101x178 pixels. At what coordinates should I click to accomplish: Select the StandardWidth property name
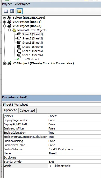point(26,162)
